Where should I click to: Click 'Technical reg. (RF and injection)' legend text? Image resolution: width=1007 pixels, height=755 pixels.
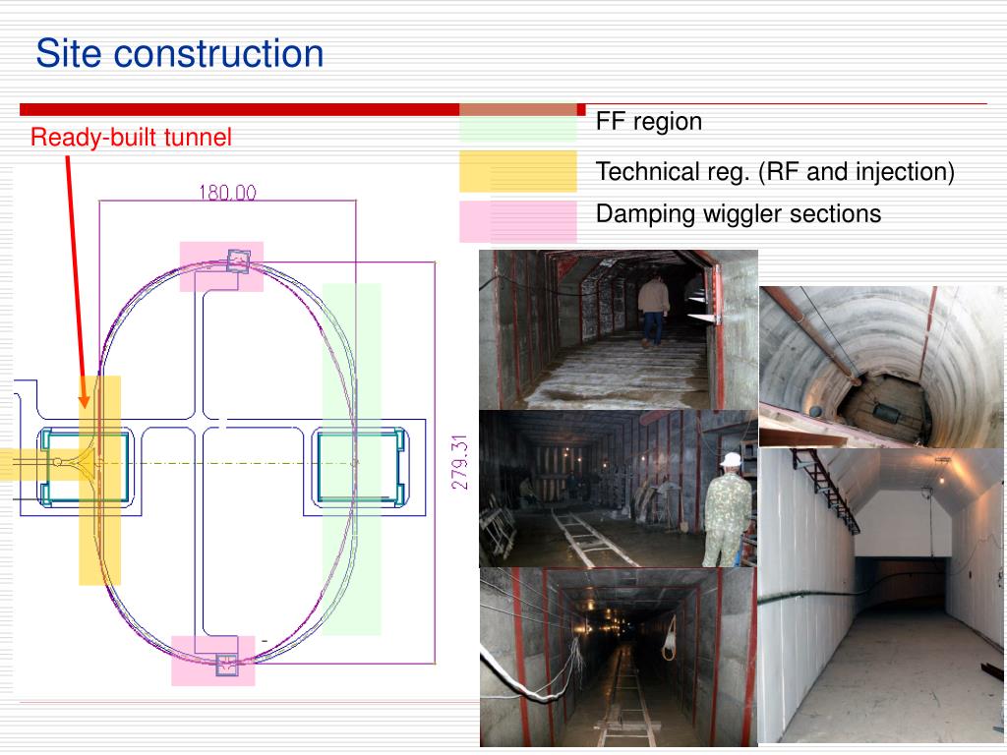pyautogui.click(x=775, y=171)
